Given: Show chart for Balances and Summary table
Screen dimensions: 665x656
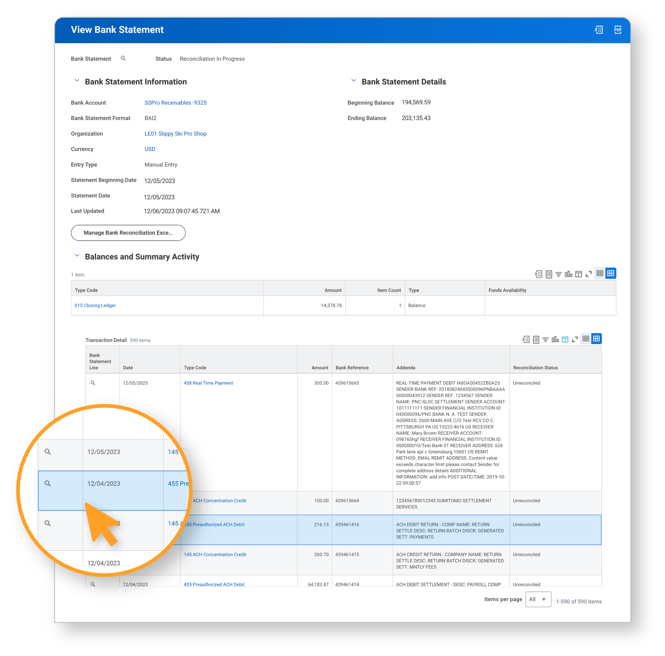Looking at the screenshot, I should click(x=568, y=274).
